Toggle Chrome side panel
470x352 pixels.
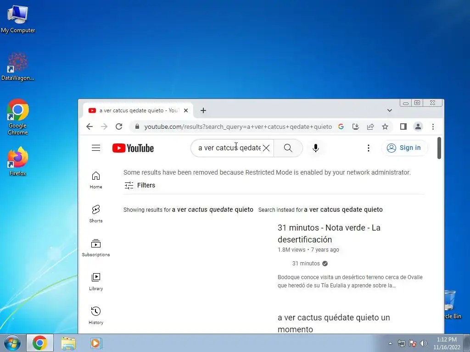tap(403, 126)
